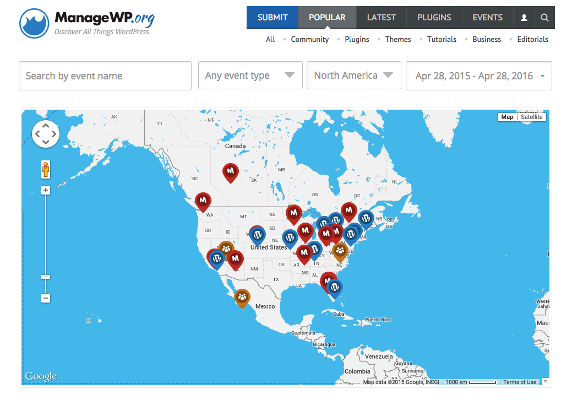Click the search magnifier icon in navbar

pyautogui.click(x=544, y=18)
